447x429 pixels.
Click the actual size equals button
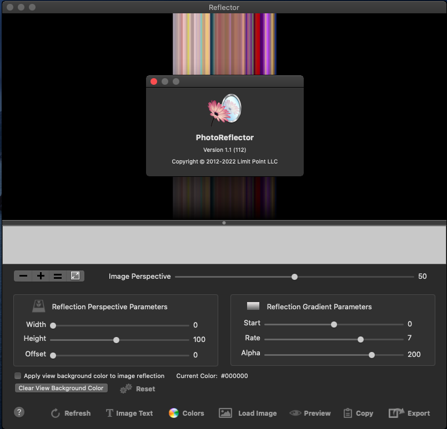58,276
